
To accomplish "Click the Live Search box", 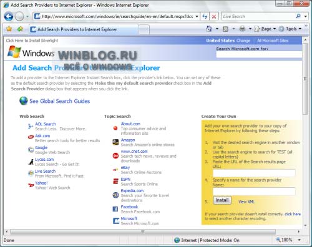I will (258, 16).
